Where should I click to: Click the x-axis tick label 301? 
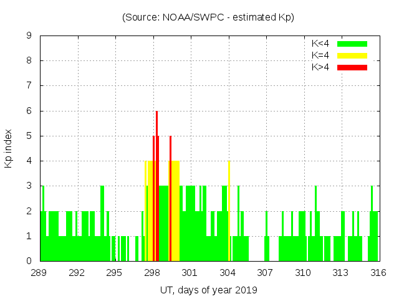[x=190, y=273]
